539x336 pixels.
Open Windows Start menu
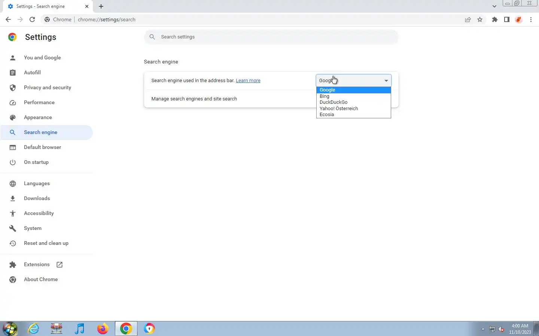[10, 329]
